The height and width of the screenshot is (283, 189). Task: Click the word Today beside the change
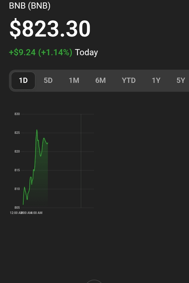tap(87, 52)
